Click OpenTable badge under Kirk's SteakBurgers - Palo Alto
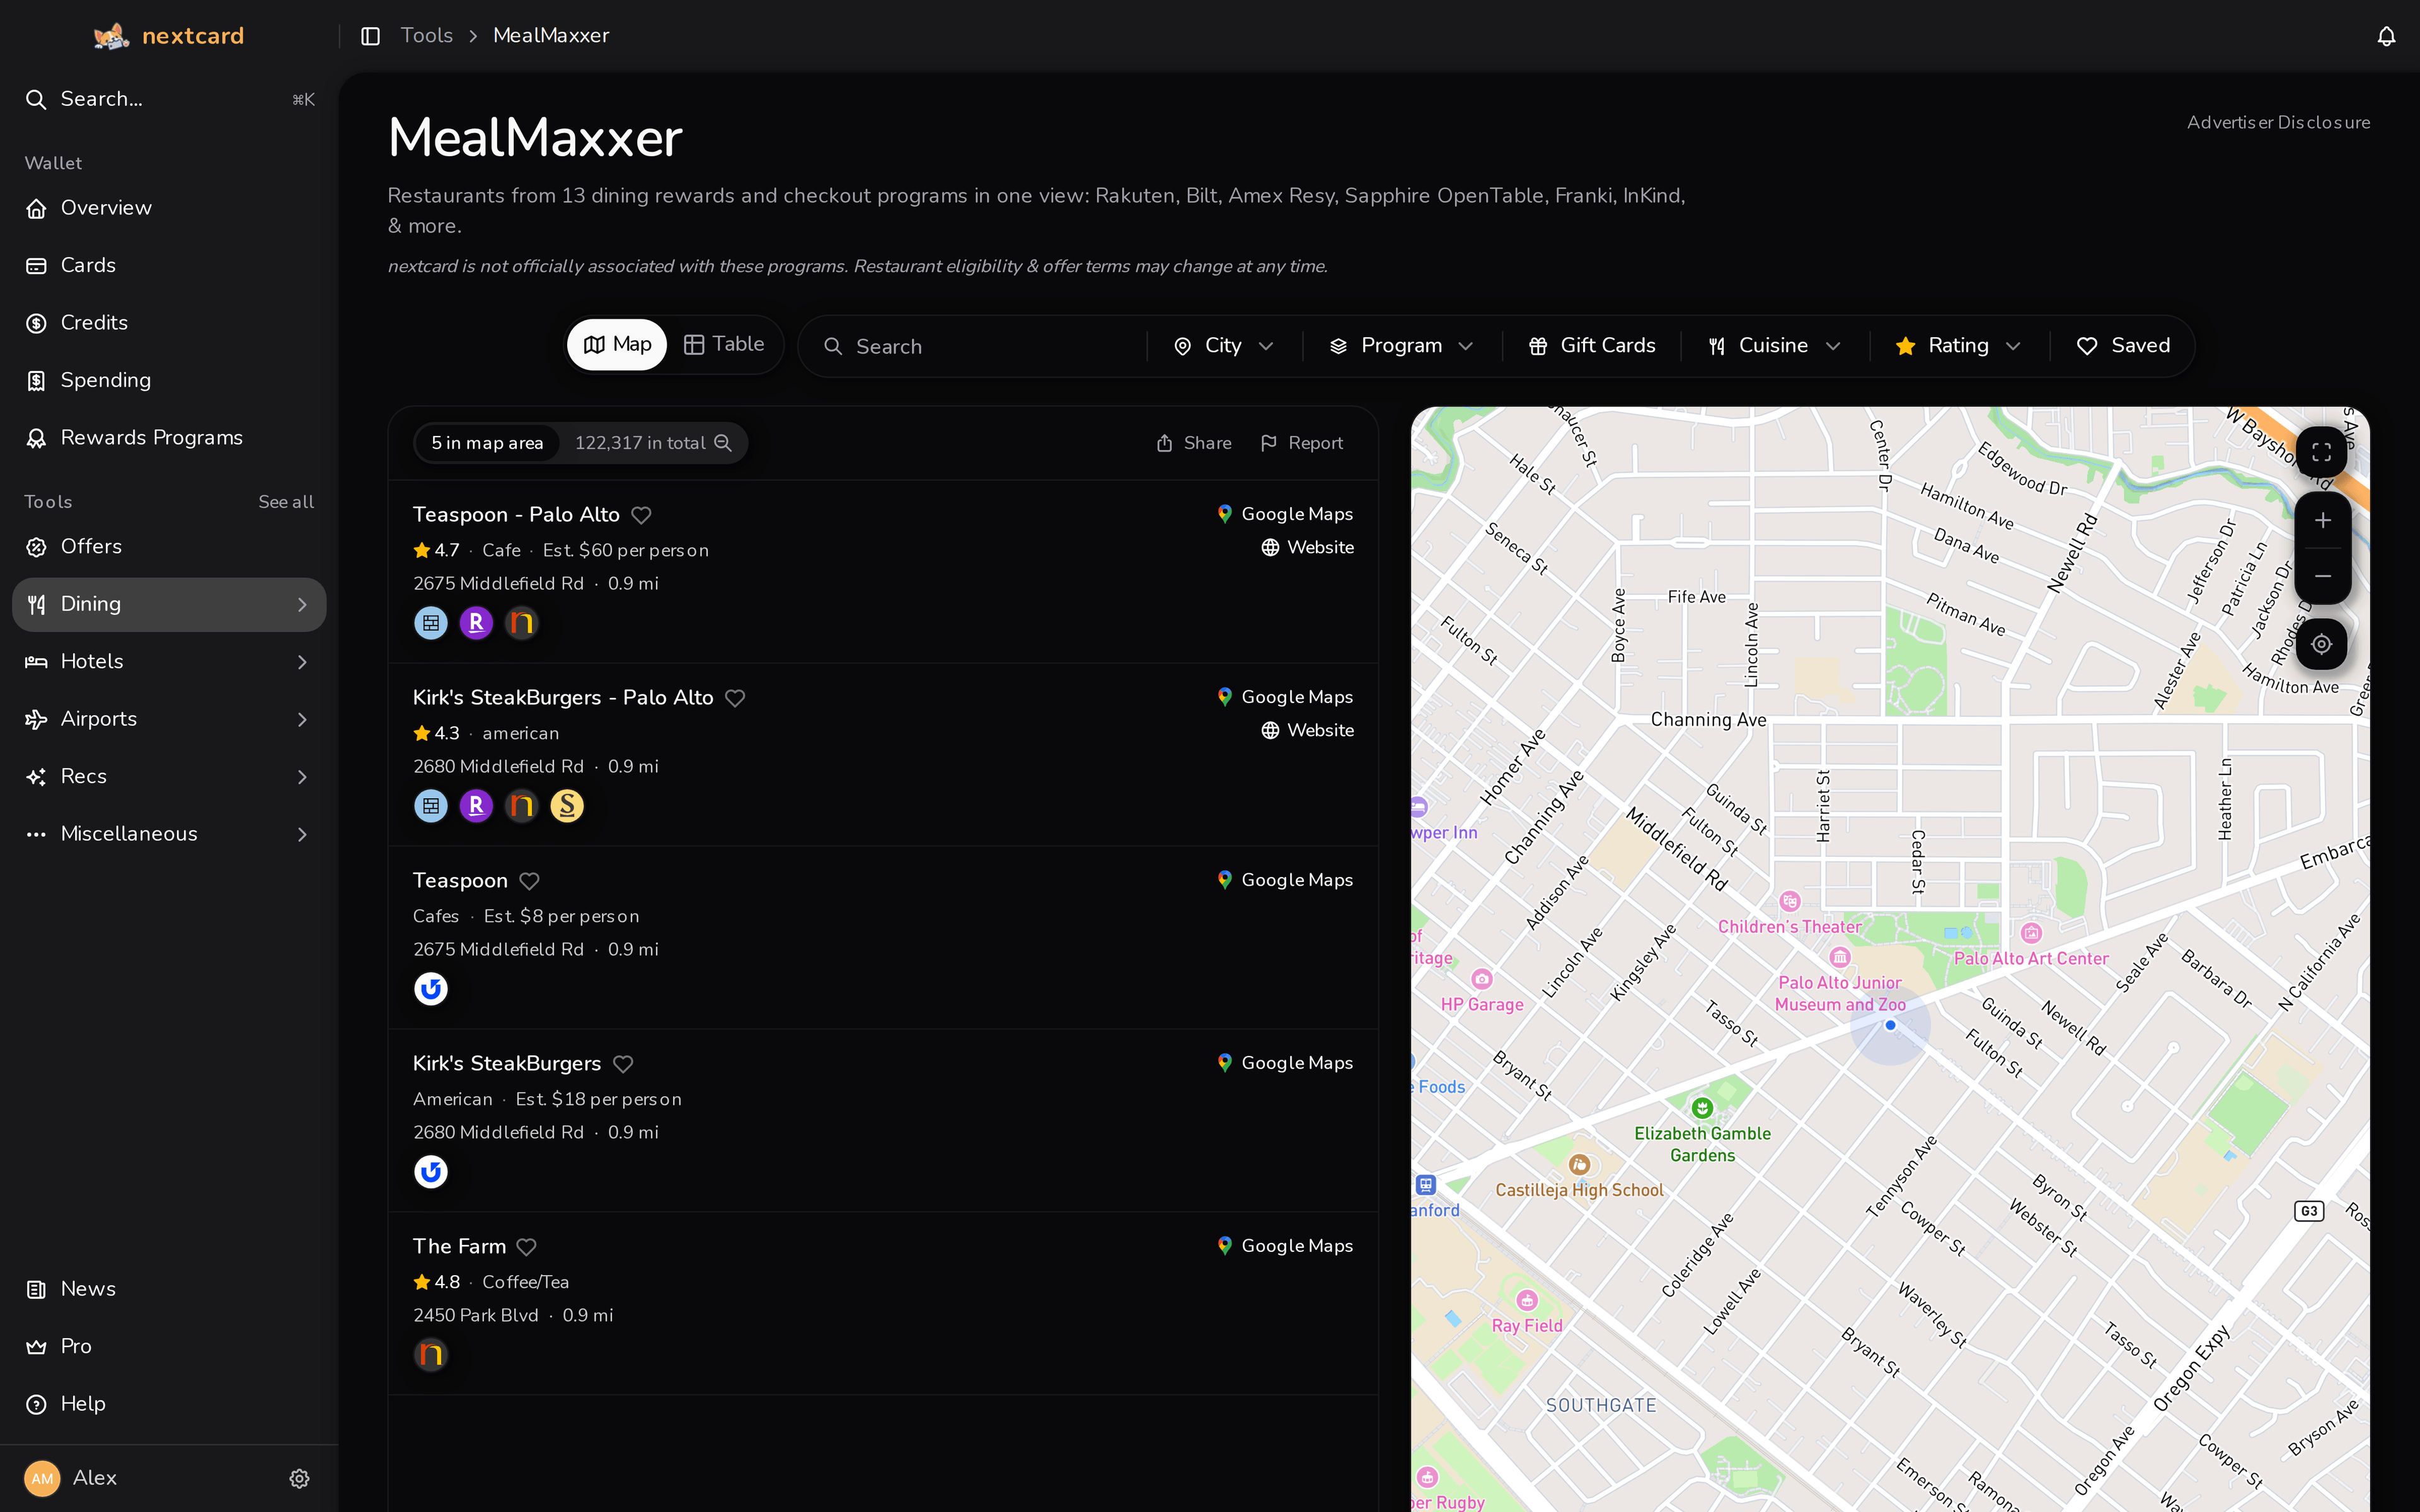The image size is (2420, 1512). [x=431, y=806]
